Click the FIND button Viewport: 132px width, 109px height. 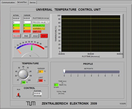(26, 36)
